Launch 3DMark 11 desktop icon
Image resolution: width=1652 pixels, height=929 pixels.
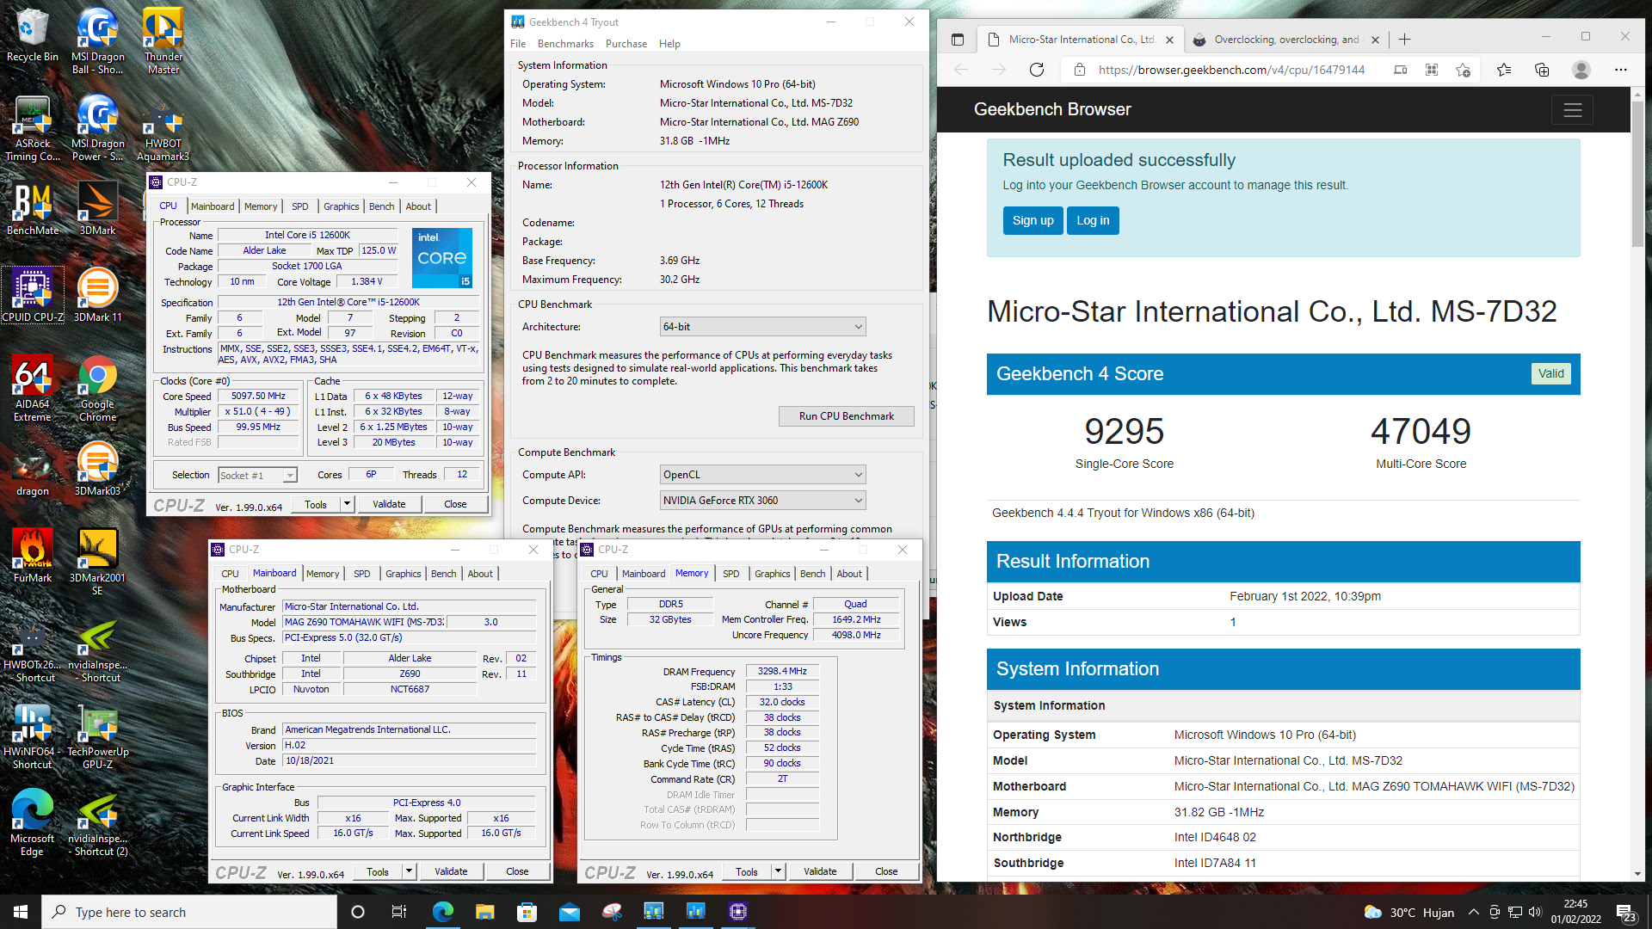pos(97,295)
